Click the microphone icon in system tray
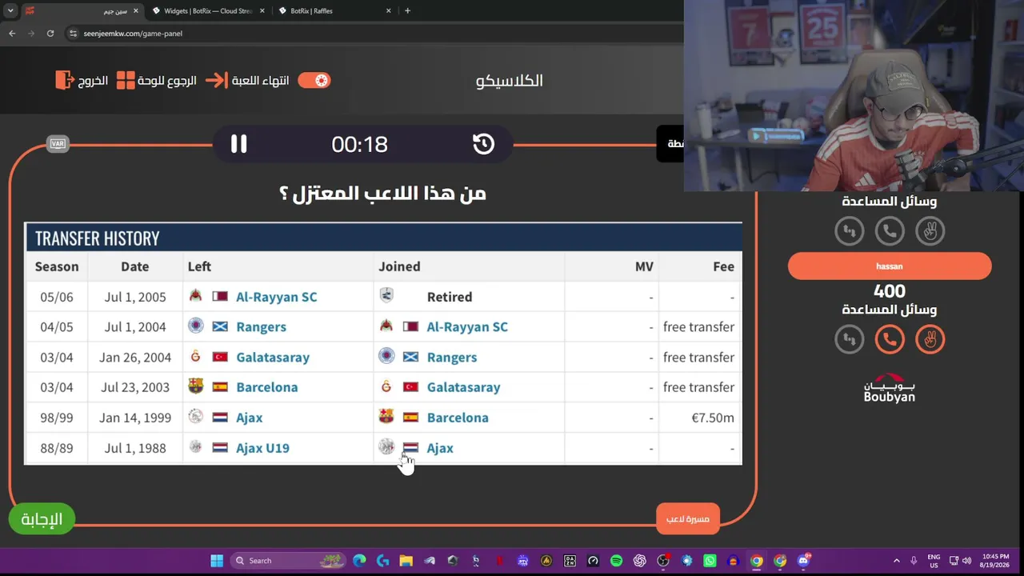The height and width of the screenshot is (576, 1024). pos(914,561)
